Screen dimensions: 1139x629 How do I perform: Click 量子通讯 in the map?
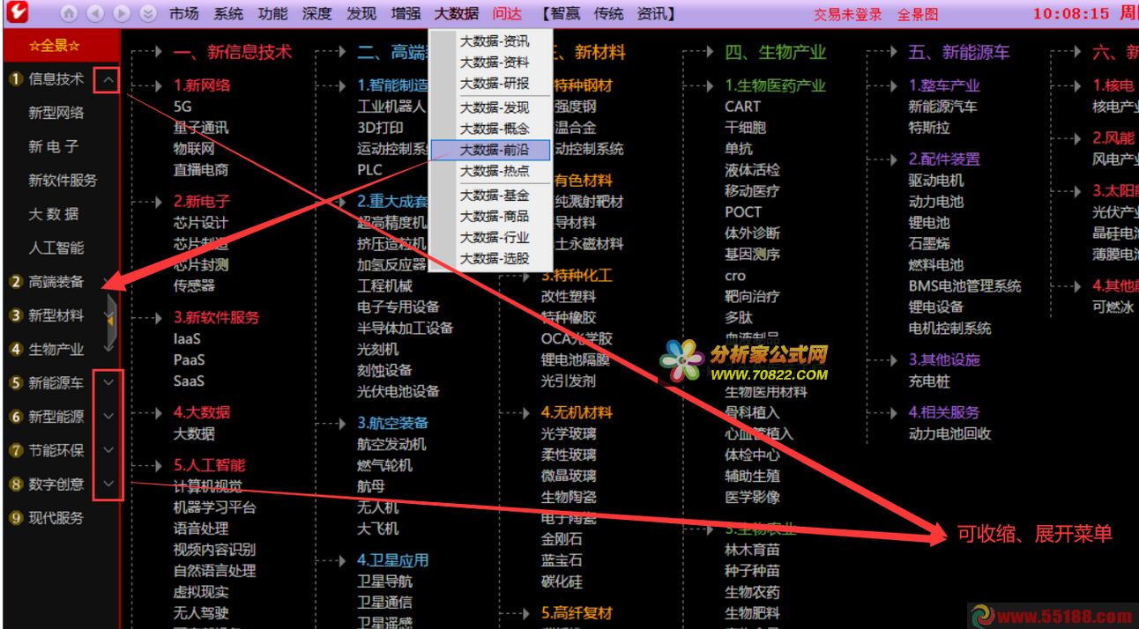pyautogui.click(x=201, y=128)
